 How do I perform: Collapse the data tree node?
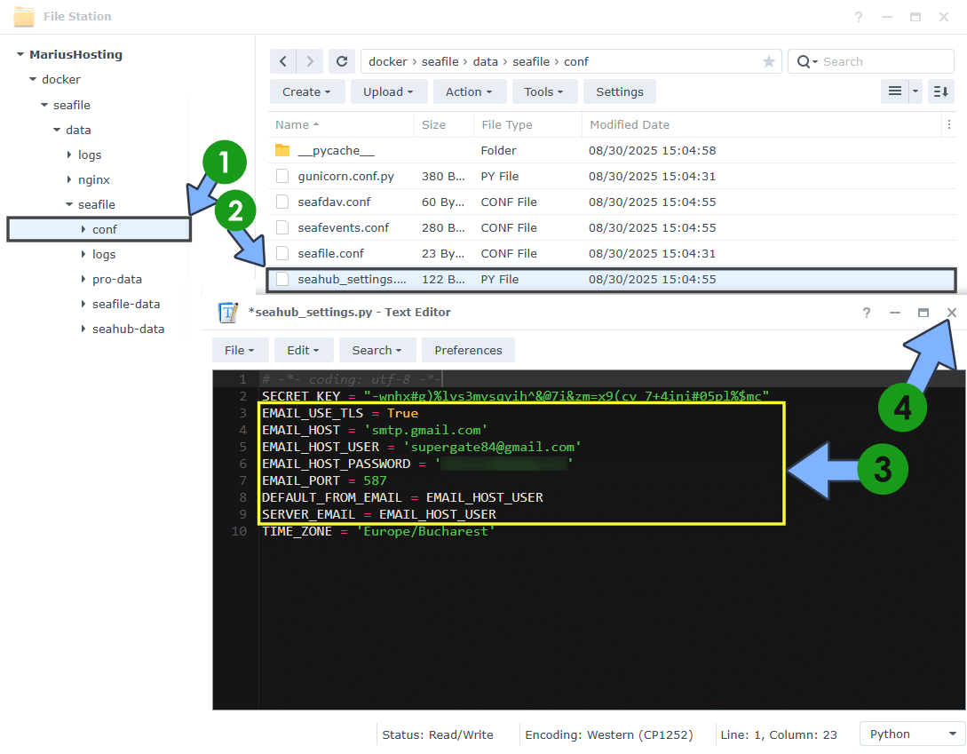(x=57, y=130)
